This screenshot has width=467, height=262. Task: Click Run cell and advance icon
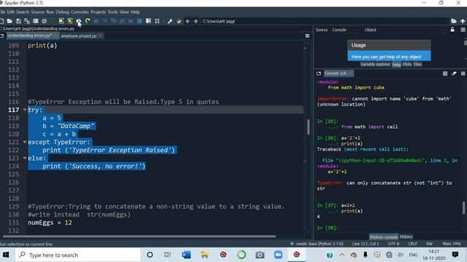point(70,21)
